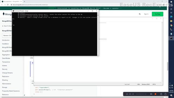Open Data Models in docs sidebar

click(6, 58)
